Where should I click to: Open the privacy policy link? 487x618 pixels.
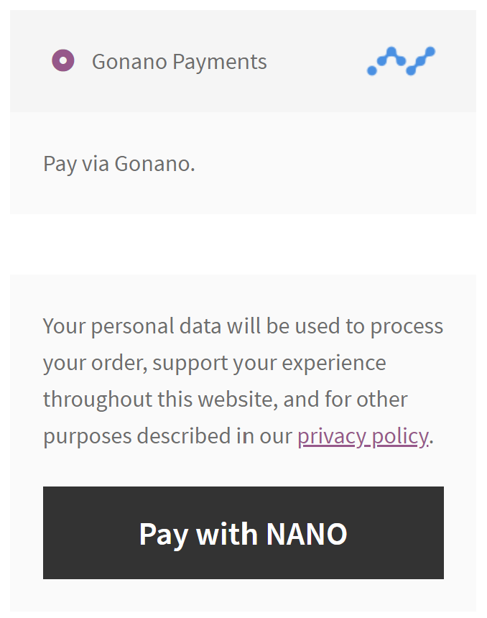363,436
